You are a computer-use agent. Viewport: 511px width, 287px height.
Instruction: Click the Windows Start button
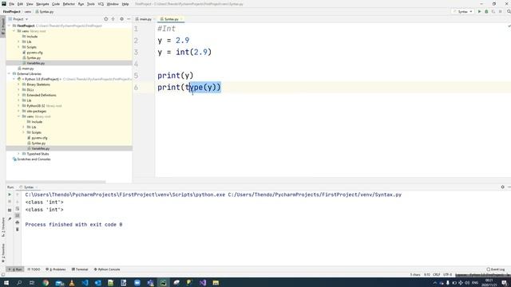[6, 282]
